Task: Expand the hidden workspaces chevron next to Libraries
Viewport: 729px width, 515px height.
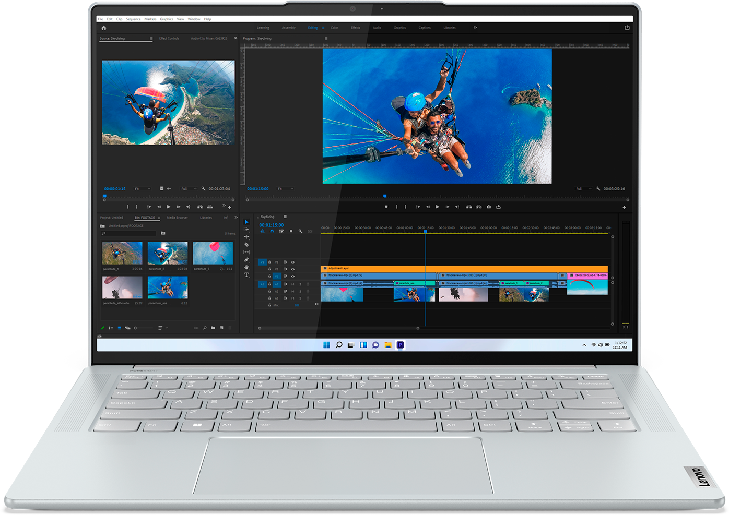Action: pos(475,27)
